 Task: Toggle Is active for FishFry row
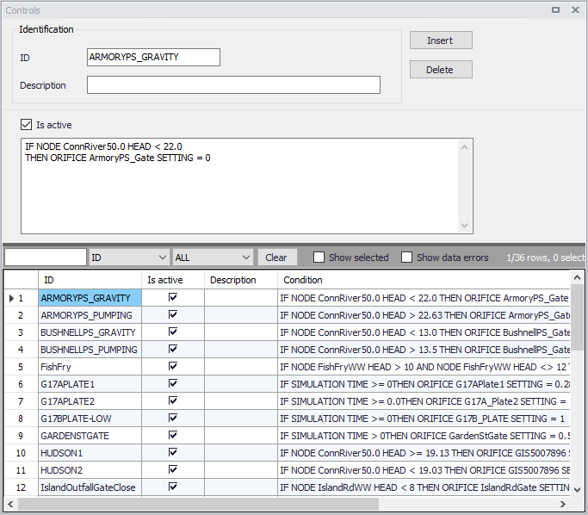point(173,367)
